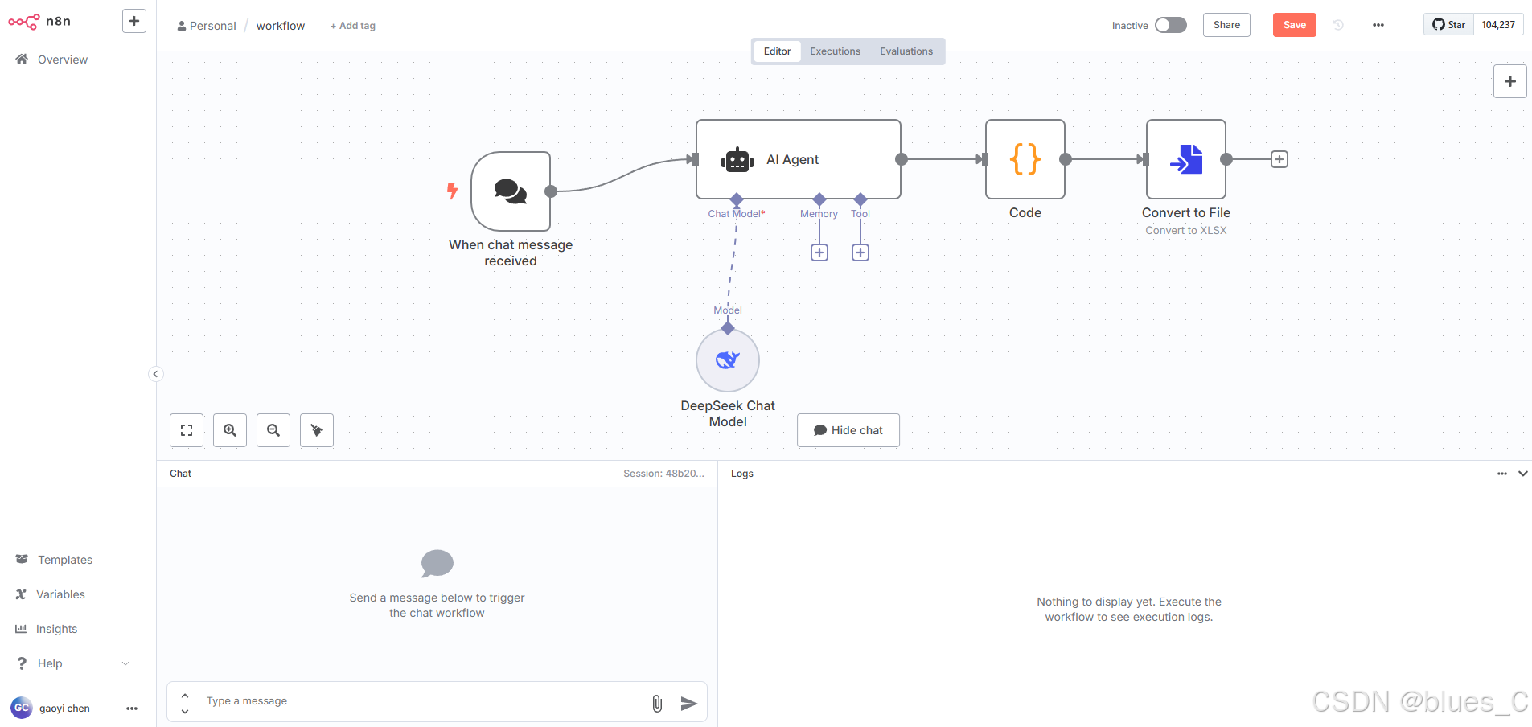This screenshot has height=727, width=1532.
Task: Tidy up the workflow nodes
Action: pos(317,430)
